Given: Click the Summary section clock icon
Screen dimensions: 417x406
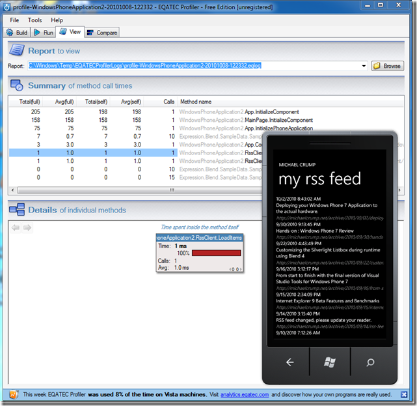Looking at the screenshot, I should click(x=17, y=85).
